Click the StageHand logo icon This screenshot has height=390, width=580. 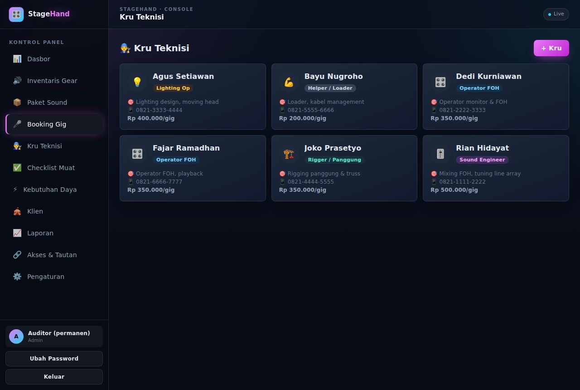(16, 15)
